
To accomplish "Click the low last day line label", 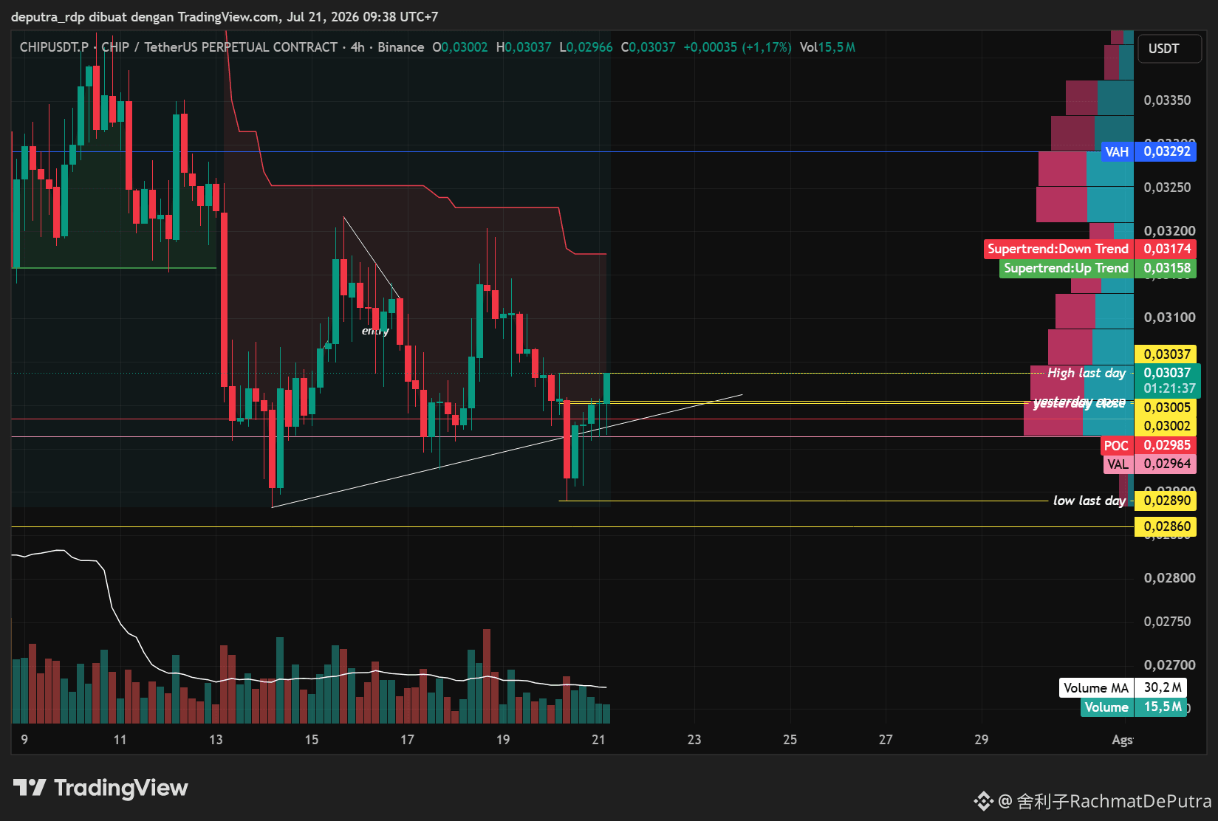I will point(1089,501).
